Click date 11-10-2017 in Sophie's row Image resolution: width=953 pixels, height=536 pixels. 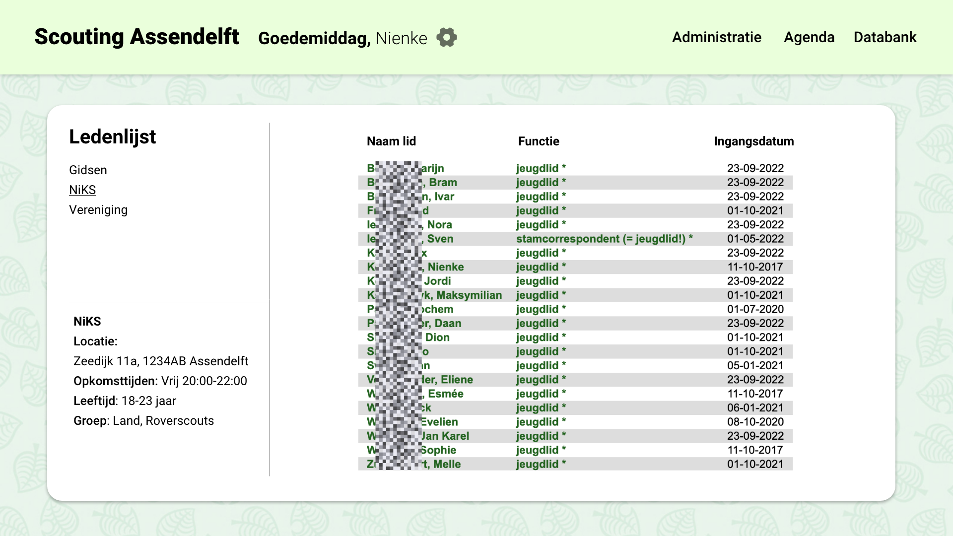click(x=755, y=450)
